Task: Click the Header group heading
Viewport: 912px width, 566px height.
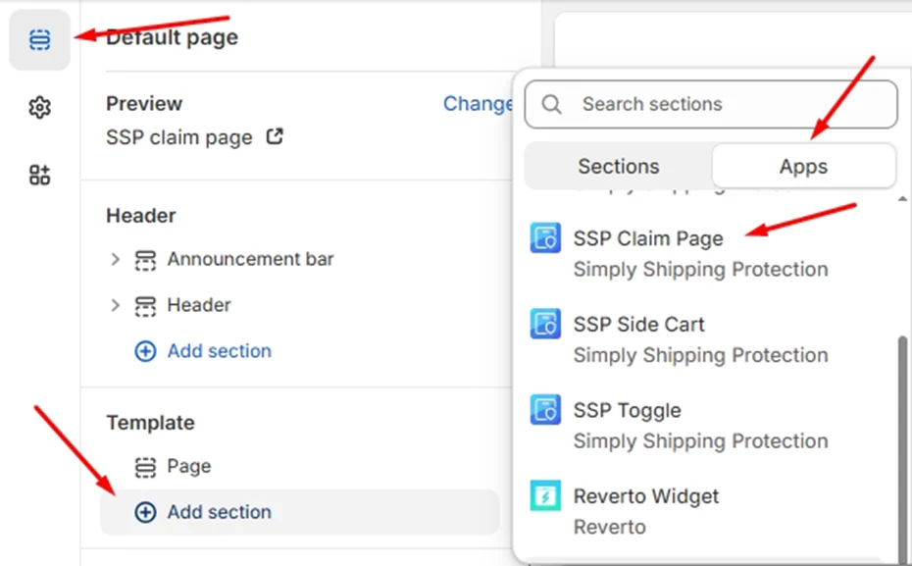Action: click(x=141, y=216)
